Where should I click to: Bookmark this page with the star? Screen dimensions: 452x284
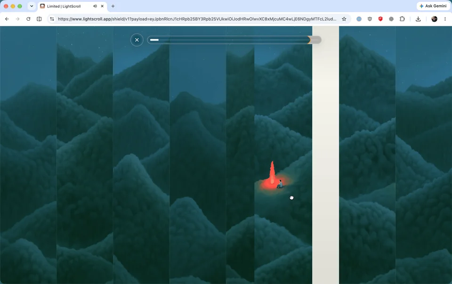pos(344,19)
